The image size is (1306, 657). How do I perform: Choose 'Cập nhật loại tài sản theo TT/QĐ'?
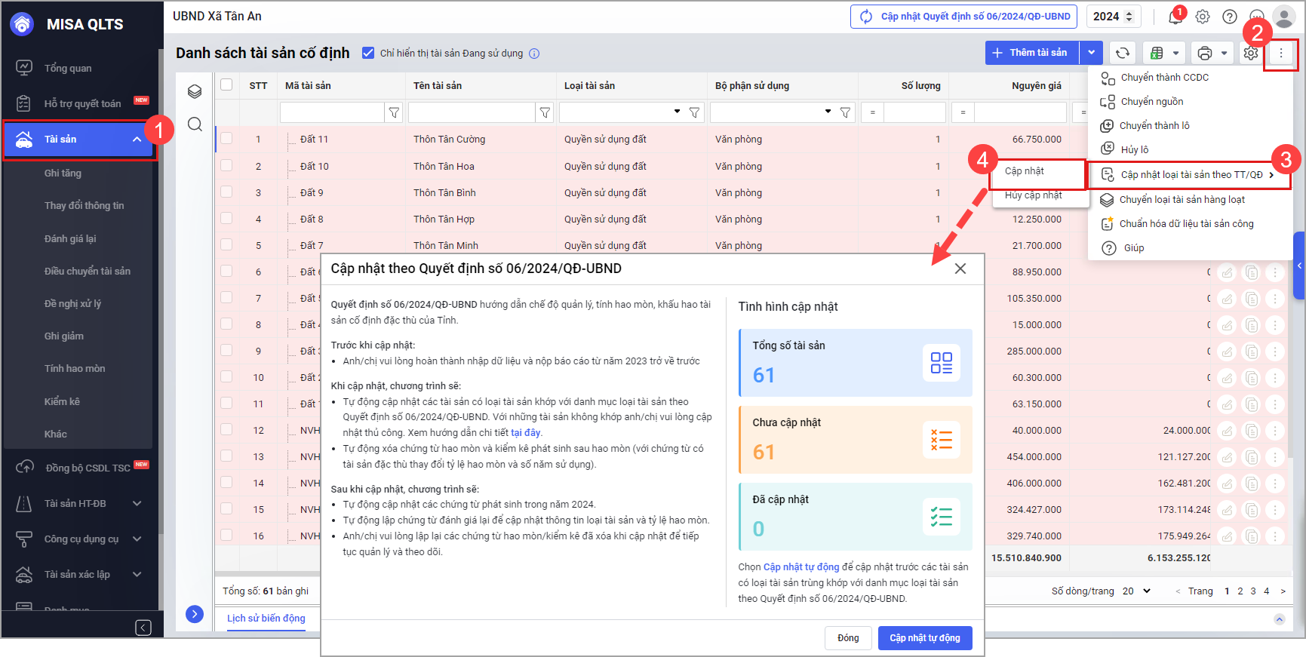point(1189,175)
